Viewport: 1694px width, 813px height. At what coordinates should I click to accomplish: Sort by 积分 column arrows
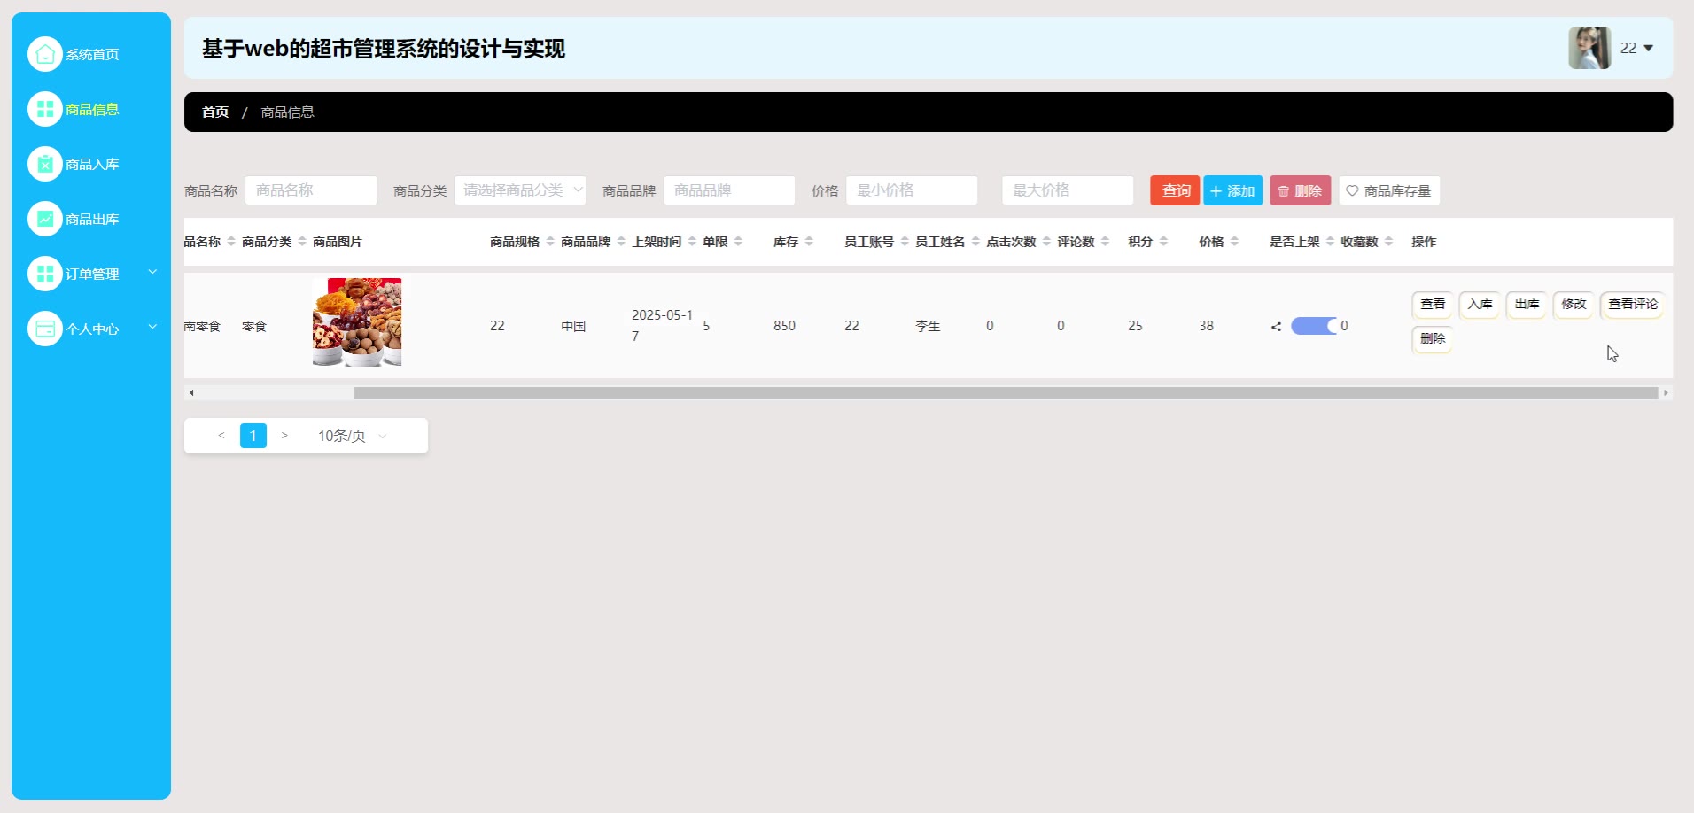pos(1163,242)
